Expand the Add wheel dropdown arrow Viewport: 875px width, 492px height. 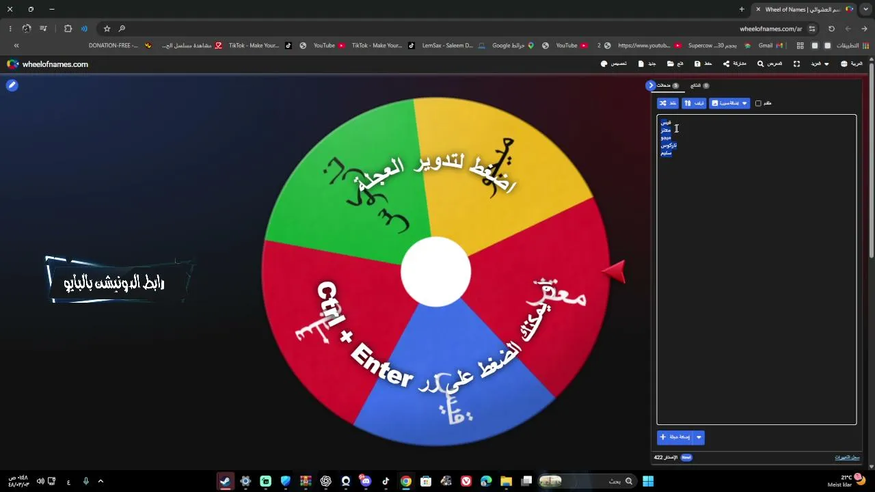(x=699, y=437)
